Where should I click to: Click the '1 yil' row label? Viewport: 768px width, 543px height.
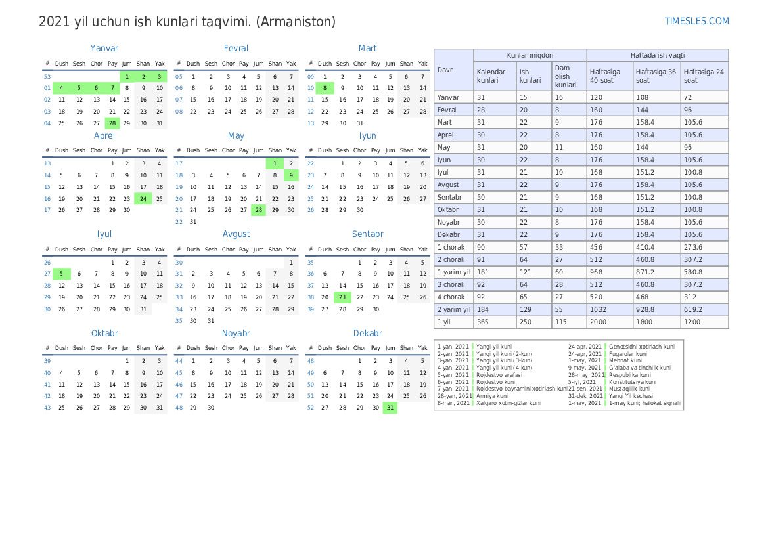coord(443,322)
